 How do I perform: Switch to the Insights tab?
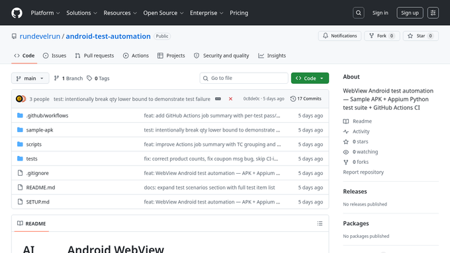coord(272,55)
